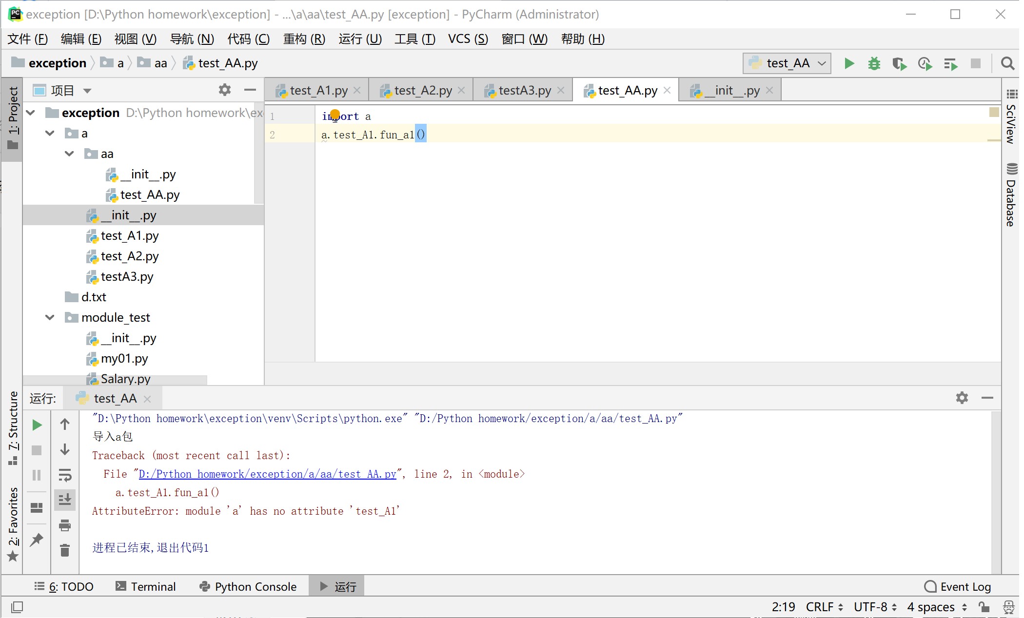Clear the console with the trash icon

pyautogui.click(x=65, y=550)
